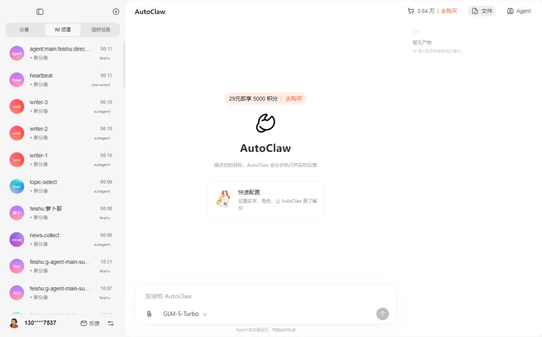Image resolution: width=542 pixels, height=337 pixels.
Task: Open the Agent panel icon
Action: 510,11
